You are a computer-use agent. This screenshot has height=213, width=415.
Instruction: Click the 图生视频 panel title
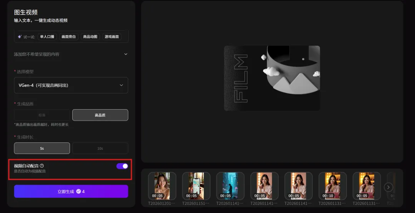[x=26, y=12]
